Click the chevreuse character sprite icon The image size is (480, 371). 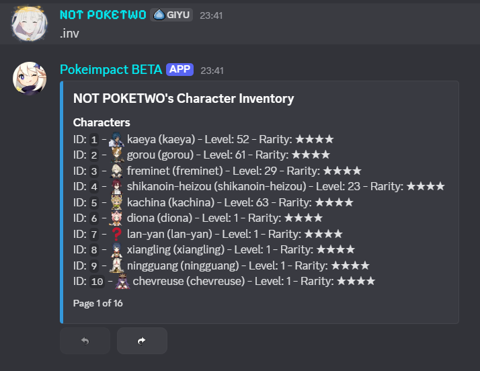122,281
